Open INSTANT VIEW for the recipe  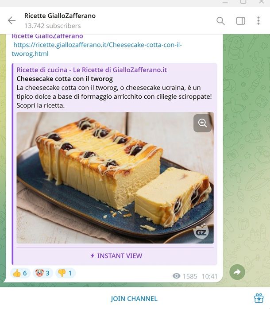tap(116, 256)
